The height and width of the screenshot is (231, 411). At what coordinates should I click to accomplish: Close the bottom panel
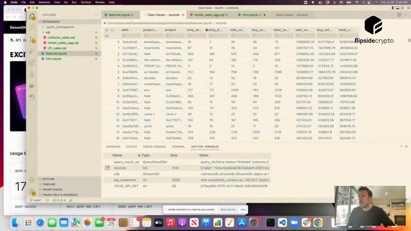pyautogui.click(x=407, y=147)
